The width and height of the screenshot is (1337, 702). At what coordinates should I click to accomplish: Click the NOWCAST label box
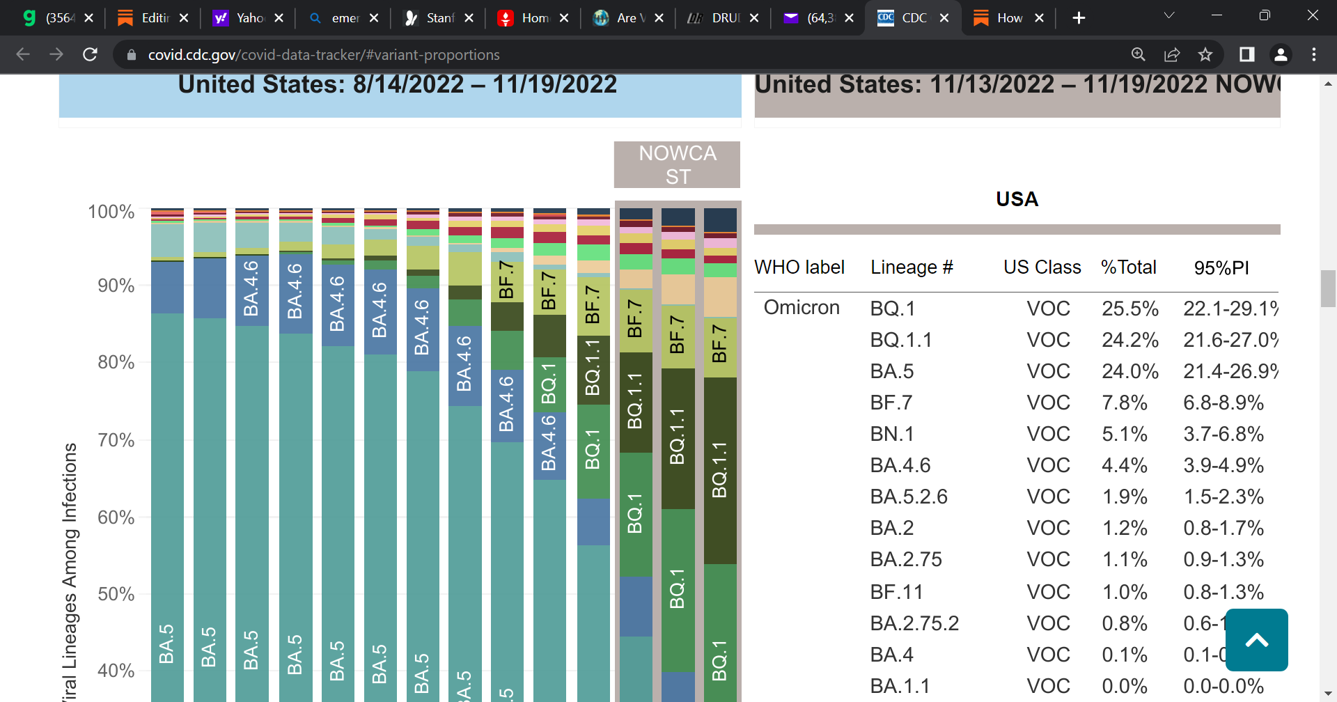[677, 165]
